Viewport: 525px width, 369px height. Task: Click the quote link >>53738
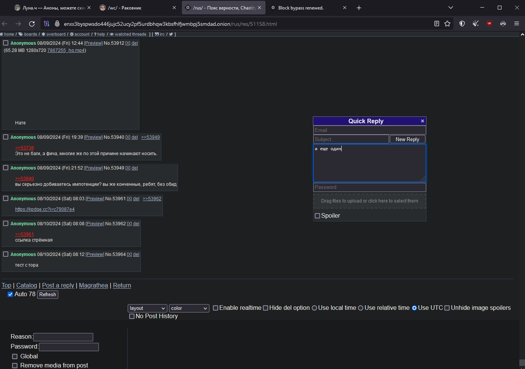(x=25, y=148)
